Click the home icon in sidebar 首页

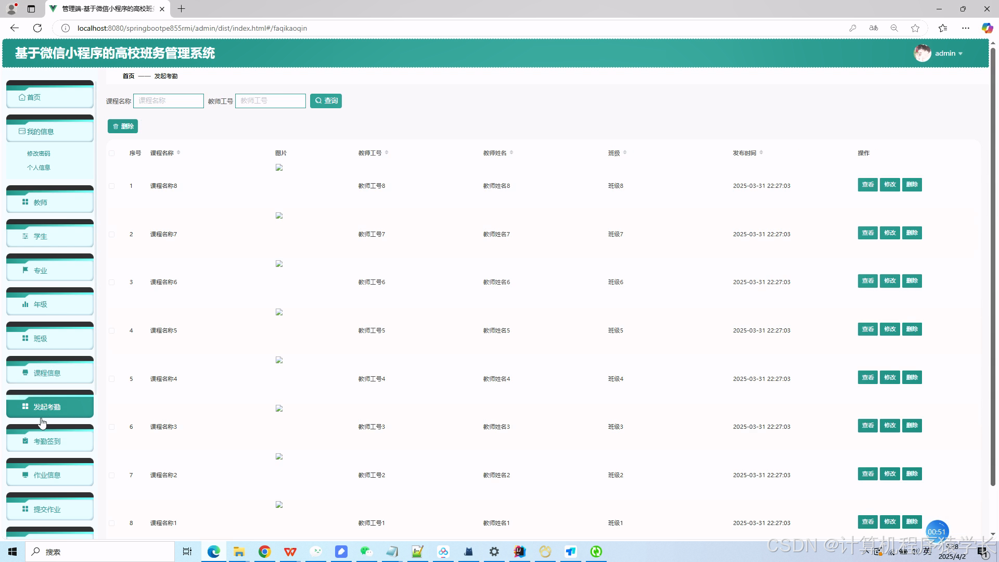click(22, 97)
